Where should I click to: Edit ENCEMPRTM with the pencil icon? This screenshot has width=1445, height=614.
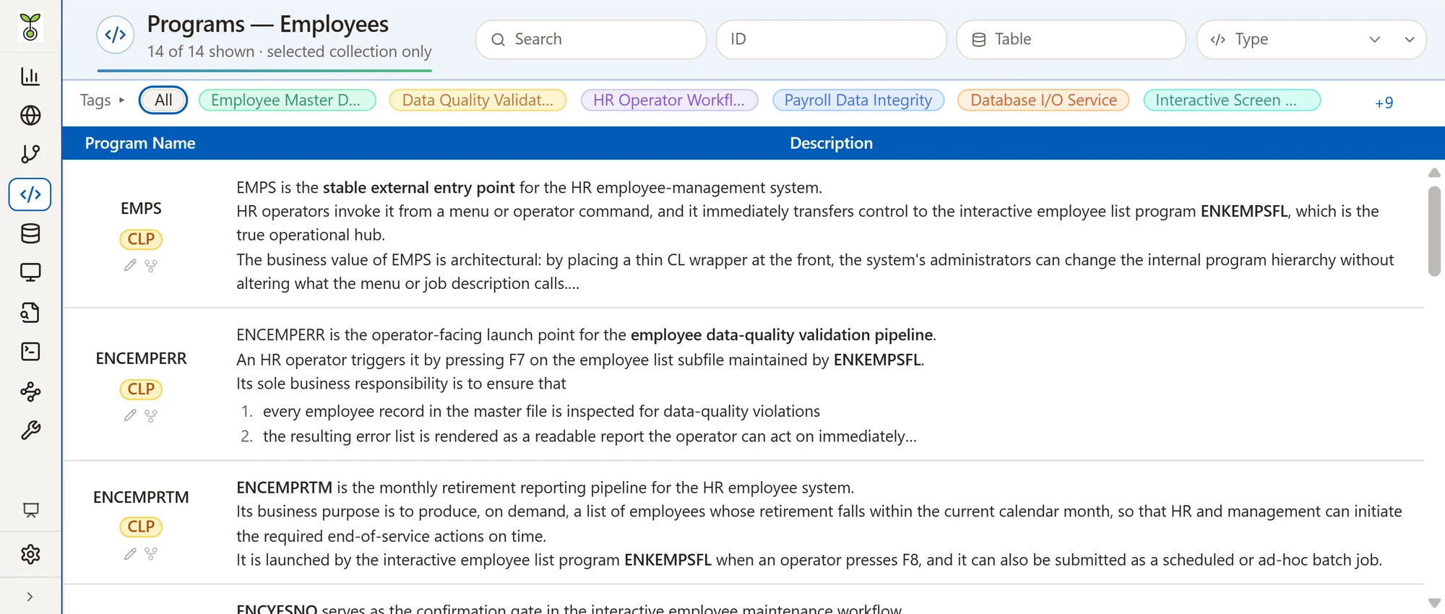click(x=130, y=553)
